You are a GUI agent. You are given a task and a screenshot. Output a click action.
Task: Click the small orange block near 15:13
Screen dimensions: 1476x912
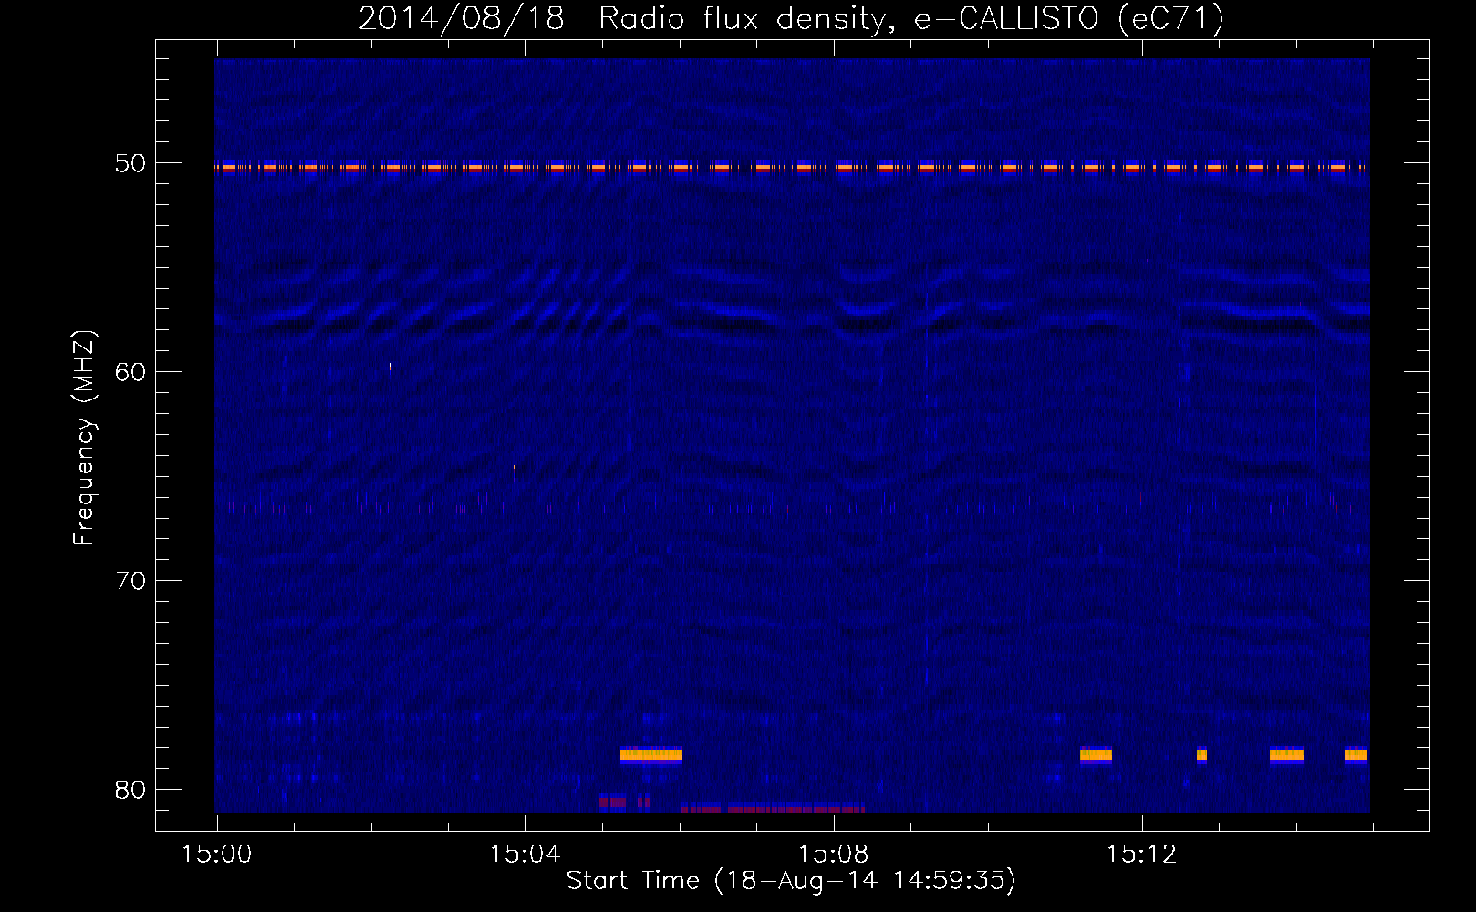1201,754
